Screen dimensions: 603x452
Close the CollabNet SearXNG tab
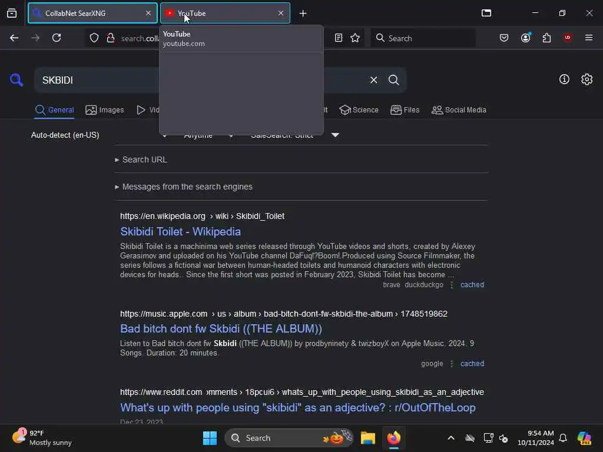[148, 13]
